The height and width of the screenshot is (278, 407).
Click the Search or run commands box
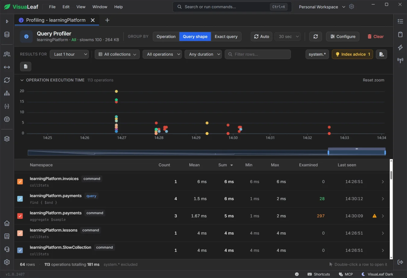232,7
